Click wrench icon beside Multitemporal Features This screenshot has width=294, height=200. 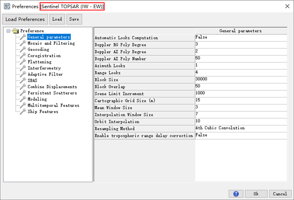point(23,105)
